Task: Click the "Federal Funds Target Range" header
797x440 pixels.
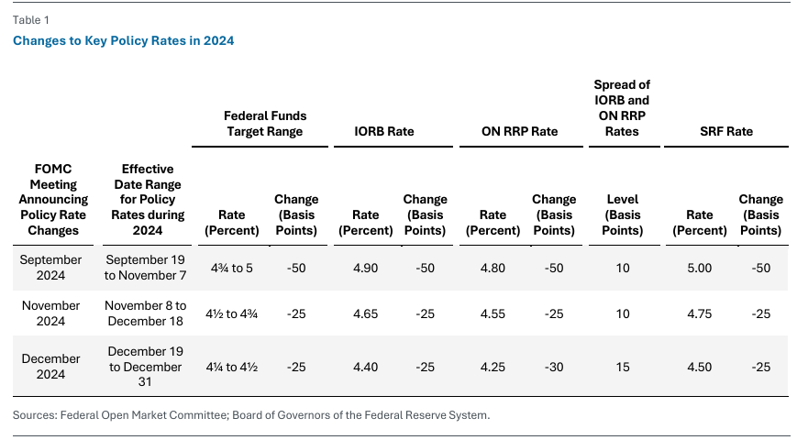Action: pyautogui.click(x=265, y=124)
